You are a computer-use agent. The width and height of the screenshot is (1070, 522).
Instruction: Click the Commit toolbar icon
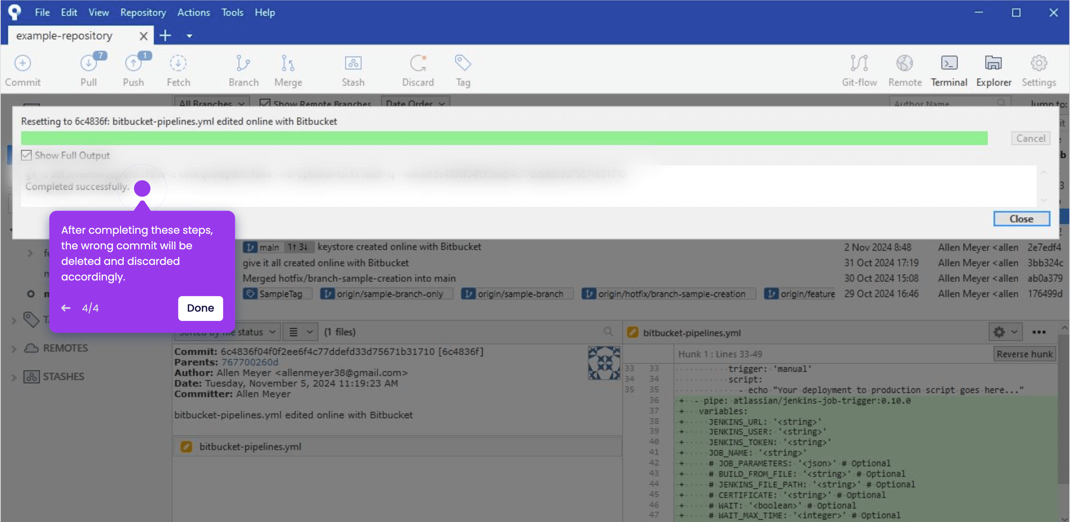point(22,63)
